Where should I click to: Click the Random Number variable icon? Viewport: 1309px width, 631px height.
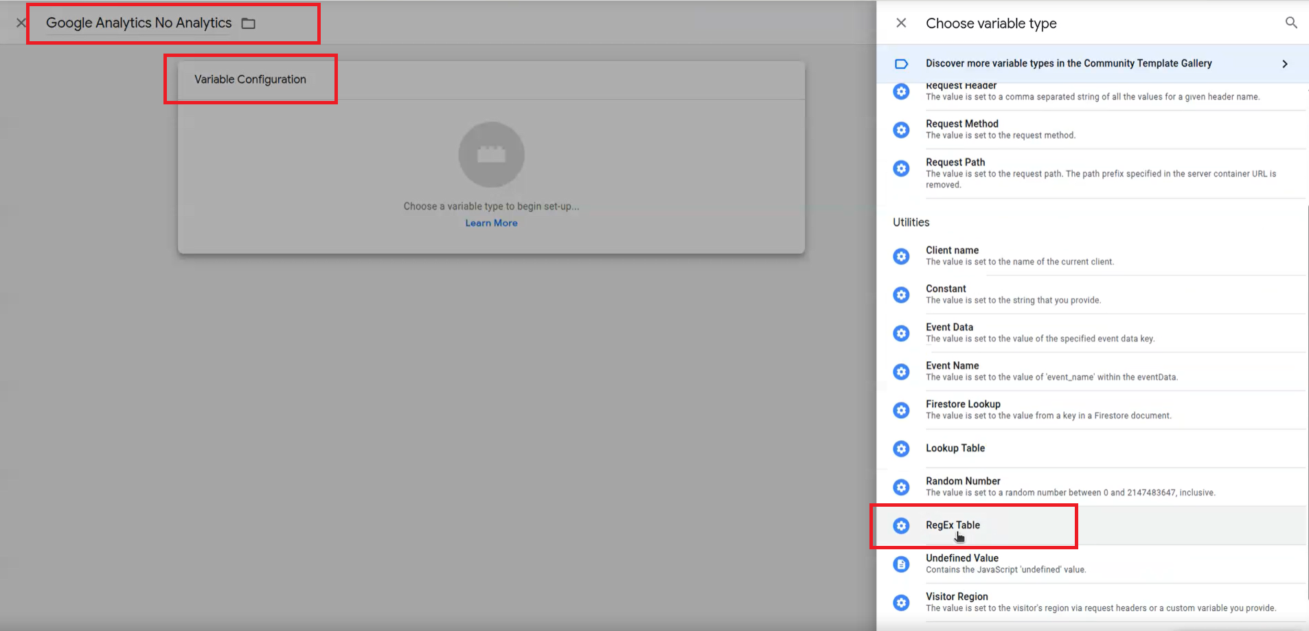[x=901, y=487]
